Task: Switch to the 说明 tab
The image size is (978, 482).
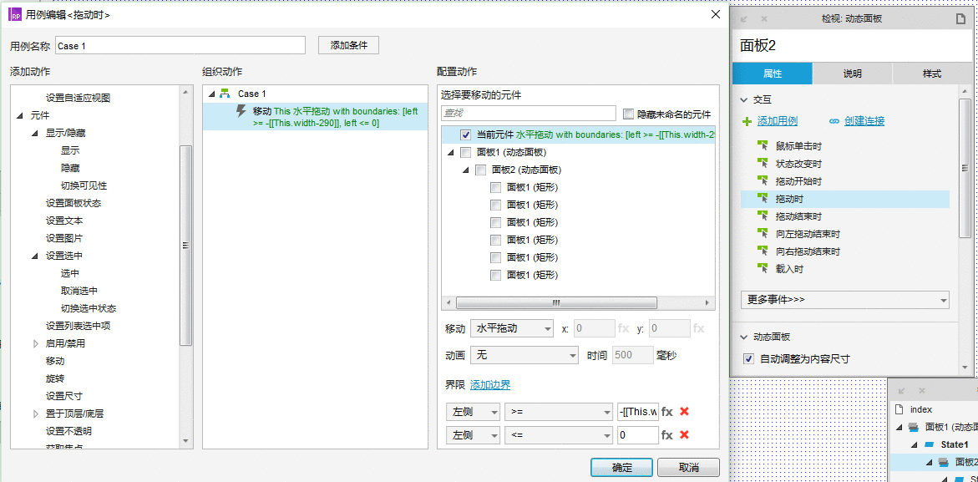Action: [853, 74]
